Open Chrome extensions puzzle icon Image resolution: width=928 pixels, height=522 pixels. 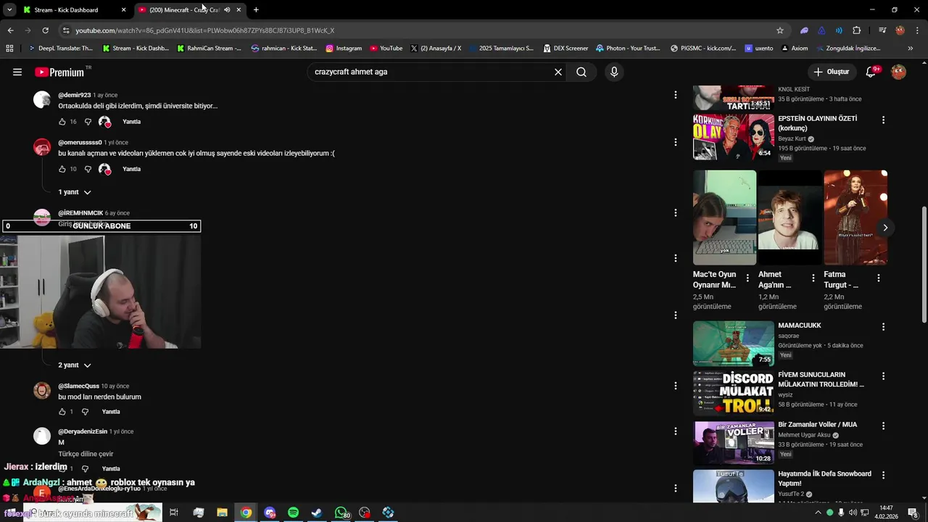[x=857, y=30]
